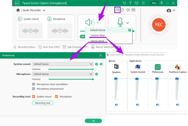Viewport: 188px width, 126px height.
Task: Open the settings gear in the toolbar
Action: 118,10
